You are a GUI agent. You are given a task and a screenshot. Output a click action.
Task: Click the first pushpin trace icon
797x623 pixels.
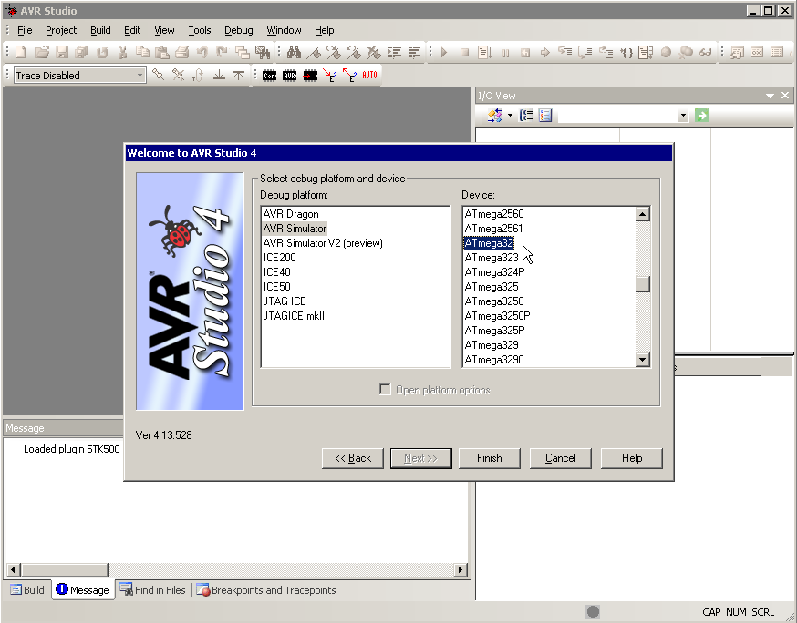[158, 76]
